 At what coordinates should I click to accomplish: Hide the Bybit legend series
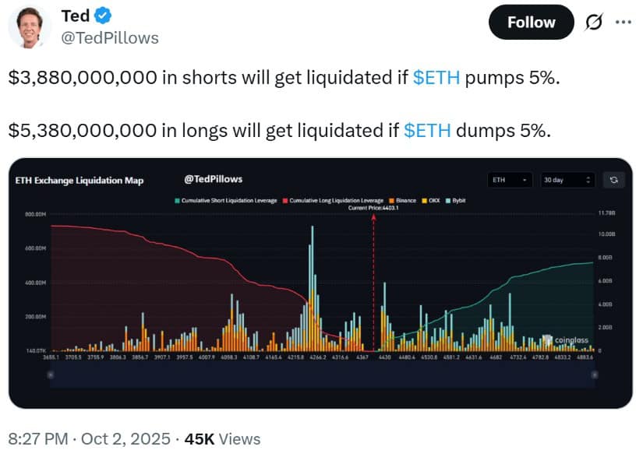point(457,201)
